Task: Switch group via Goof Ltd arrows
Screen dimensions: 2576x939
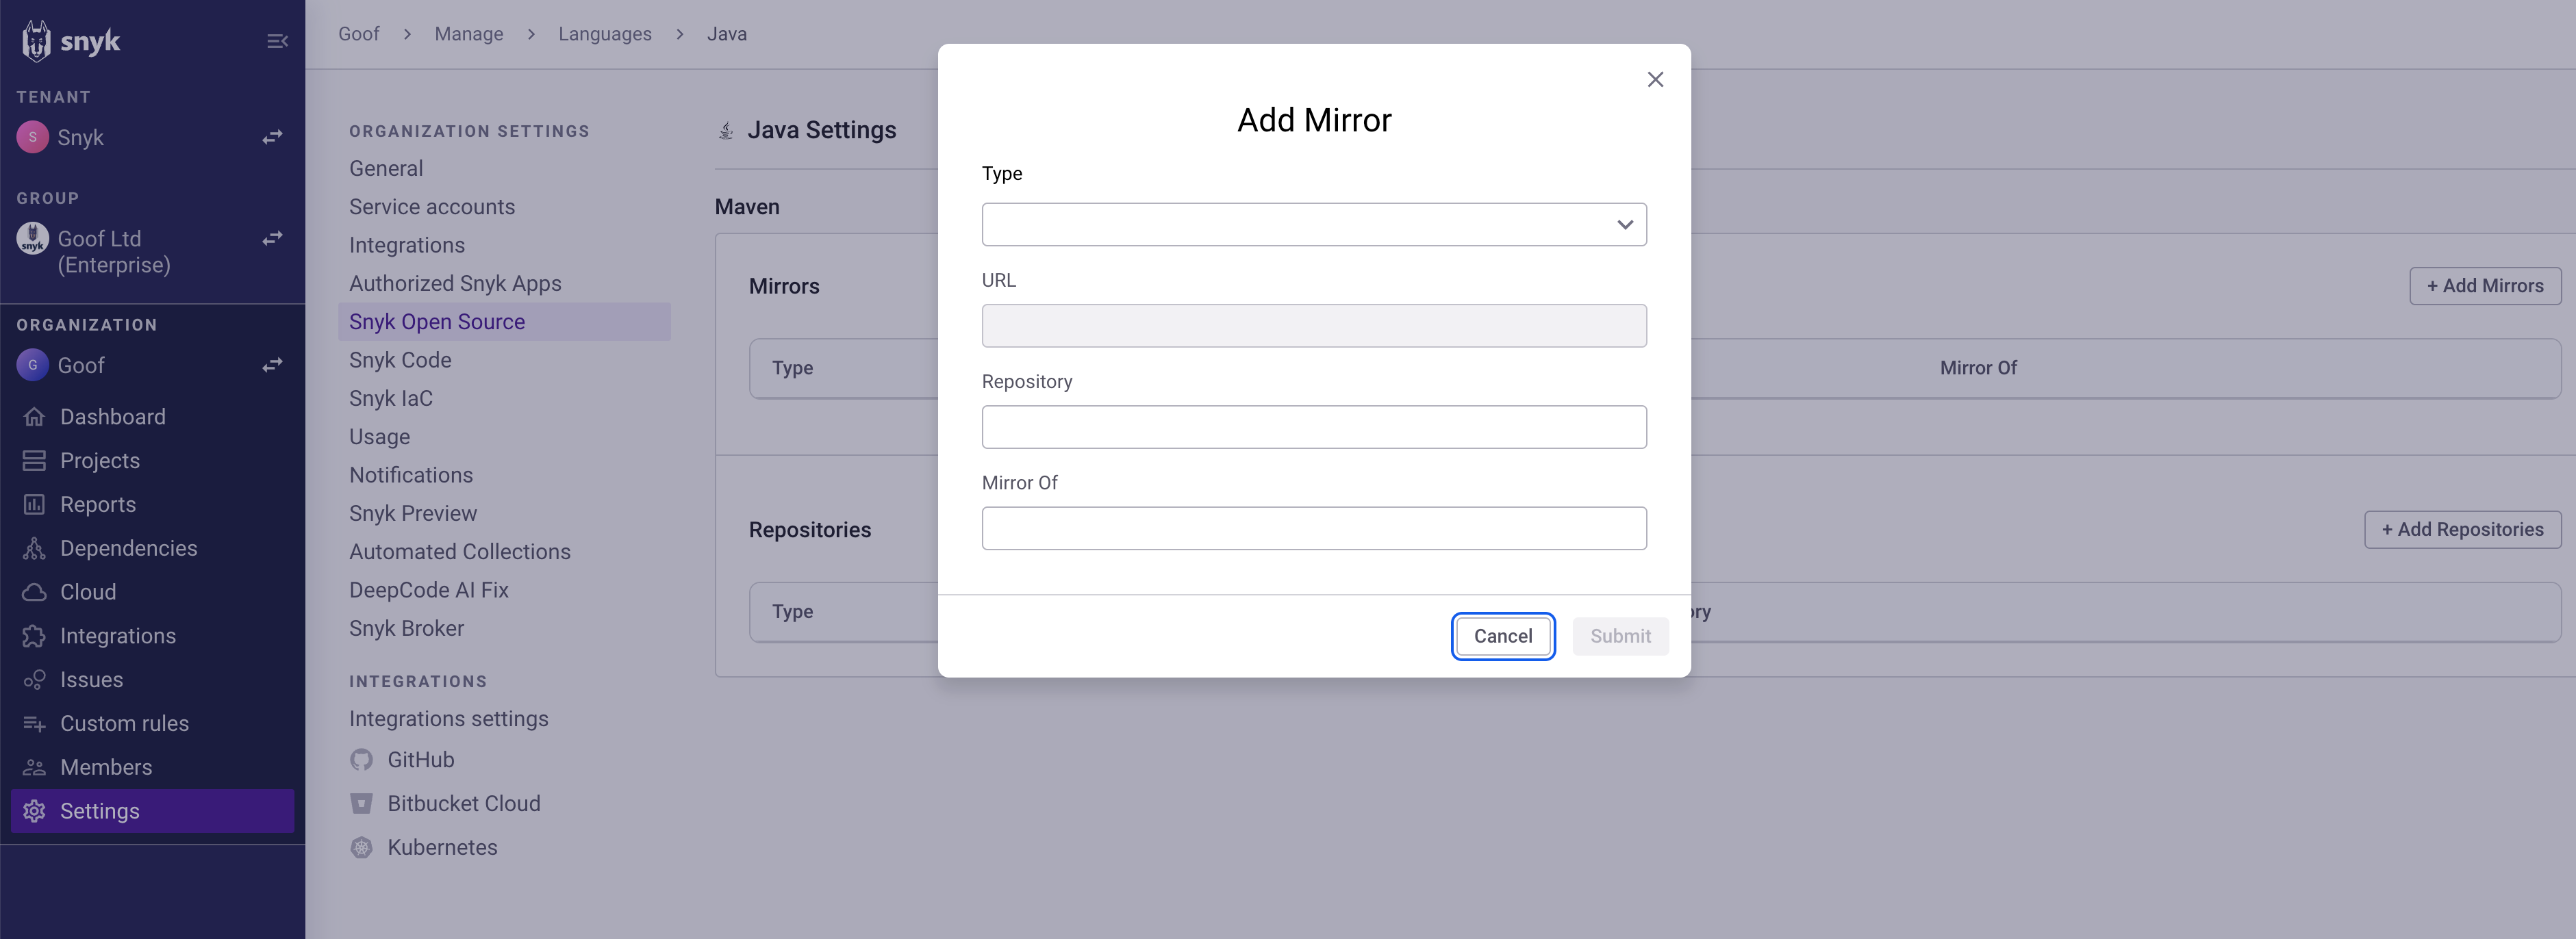Action: tap(272, 238)
